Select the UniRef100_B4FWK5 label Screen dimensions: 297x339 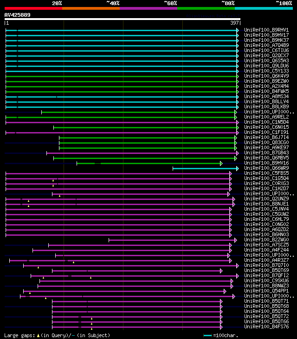[x=266, y=91]
